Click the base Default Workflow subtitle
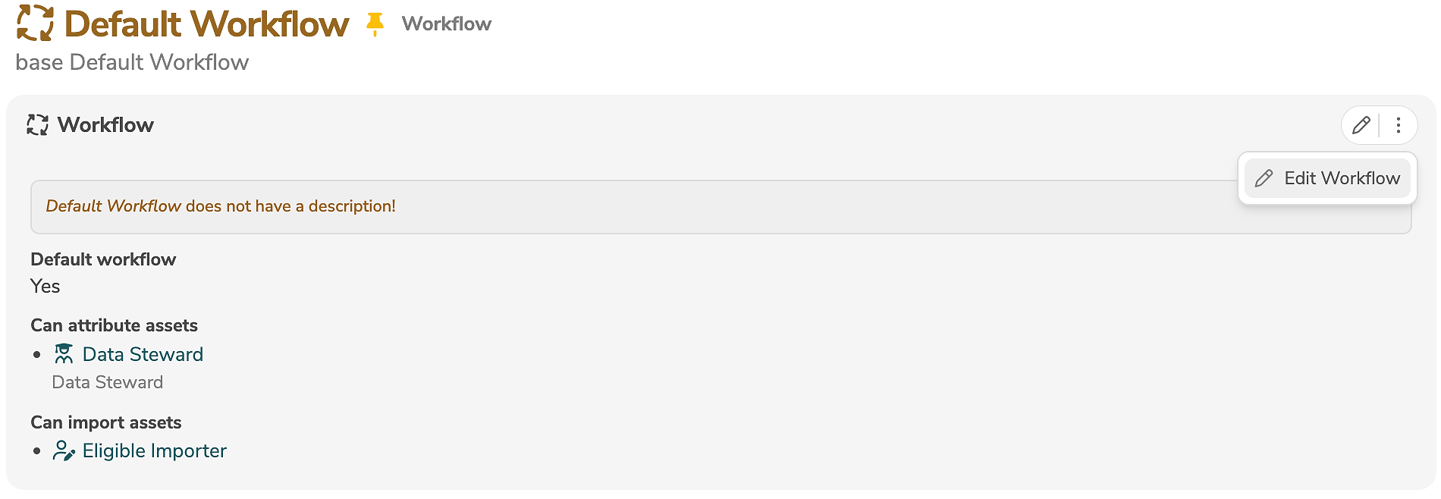Screen dimensions: 1441x499 click(x=132, y=62)
